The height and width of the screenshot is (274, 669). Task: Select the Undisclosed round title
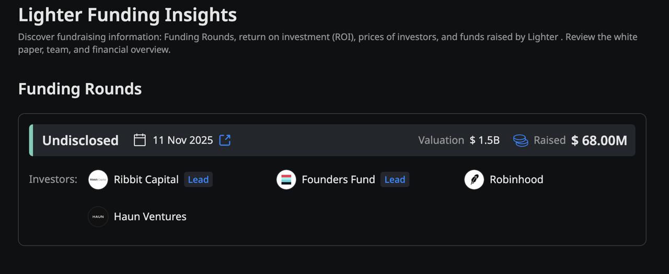click(80, 140)
